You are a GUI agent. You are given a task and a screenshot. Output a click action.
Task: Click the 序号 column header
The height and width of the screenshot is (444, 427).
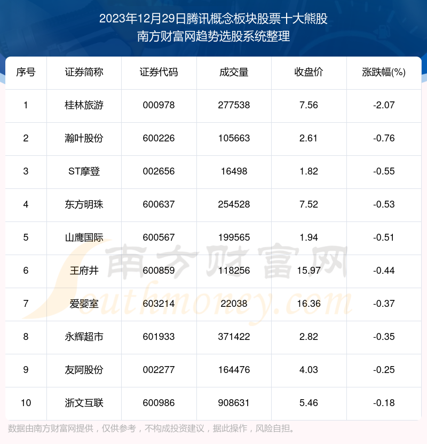tap(26, 73)
